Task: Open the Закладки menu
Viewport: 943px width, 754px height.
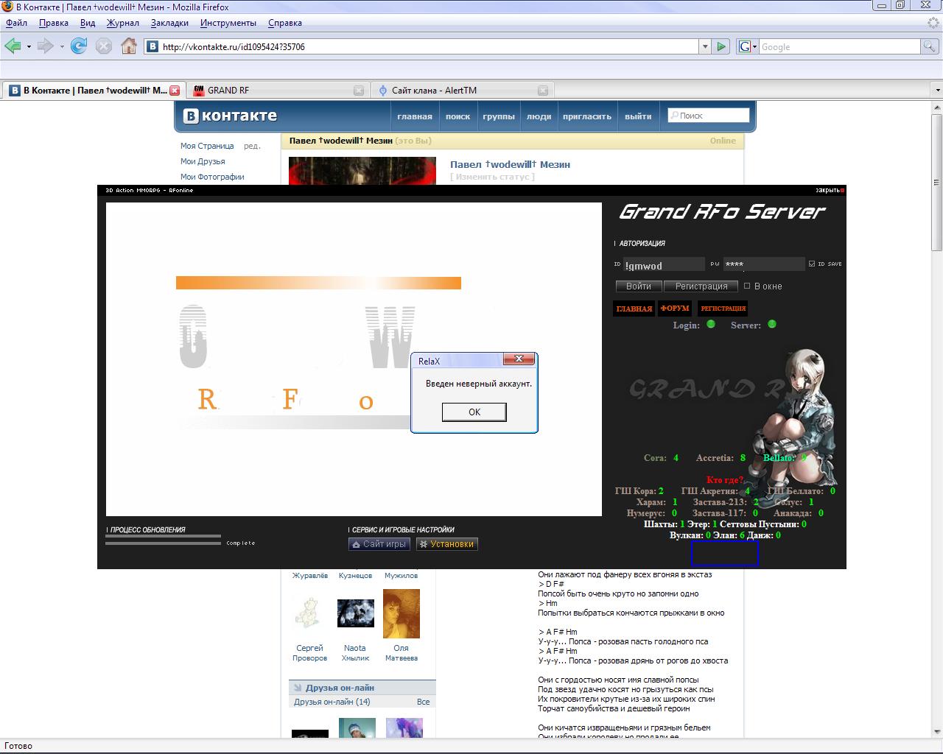Action: [x=169, y=23]
